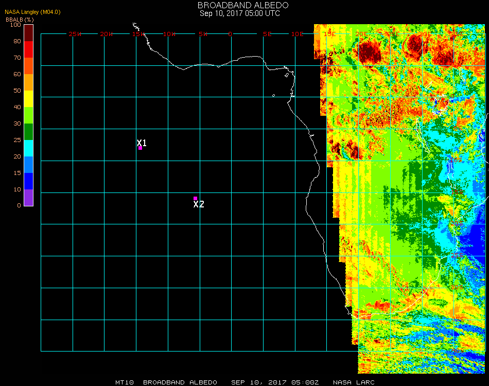Choose the dark maroon 80-100 colorbar segment
This screenshot has height=386, width=489.
pyautogui.click(x=29, y=32)
